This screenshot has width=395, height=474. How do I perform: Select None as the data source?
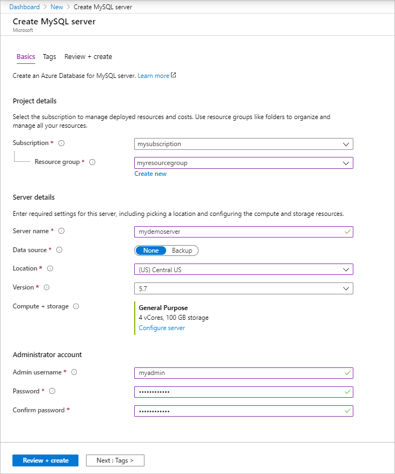[x=150, y=251]
